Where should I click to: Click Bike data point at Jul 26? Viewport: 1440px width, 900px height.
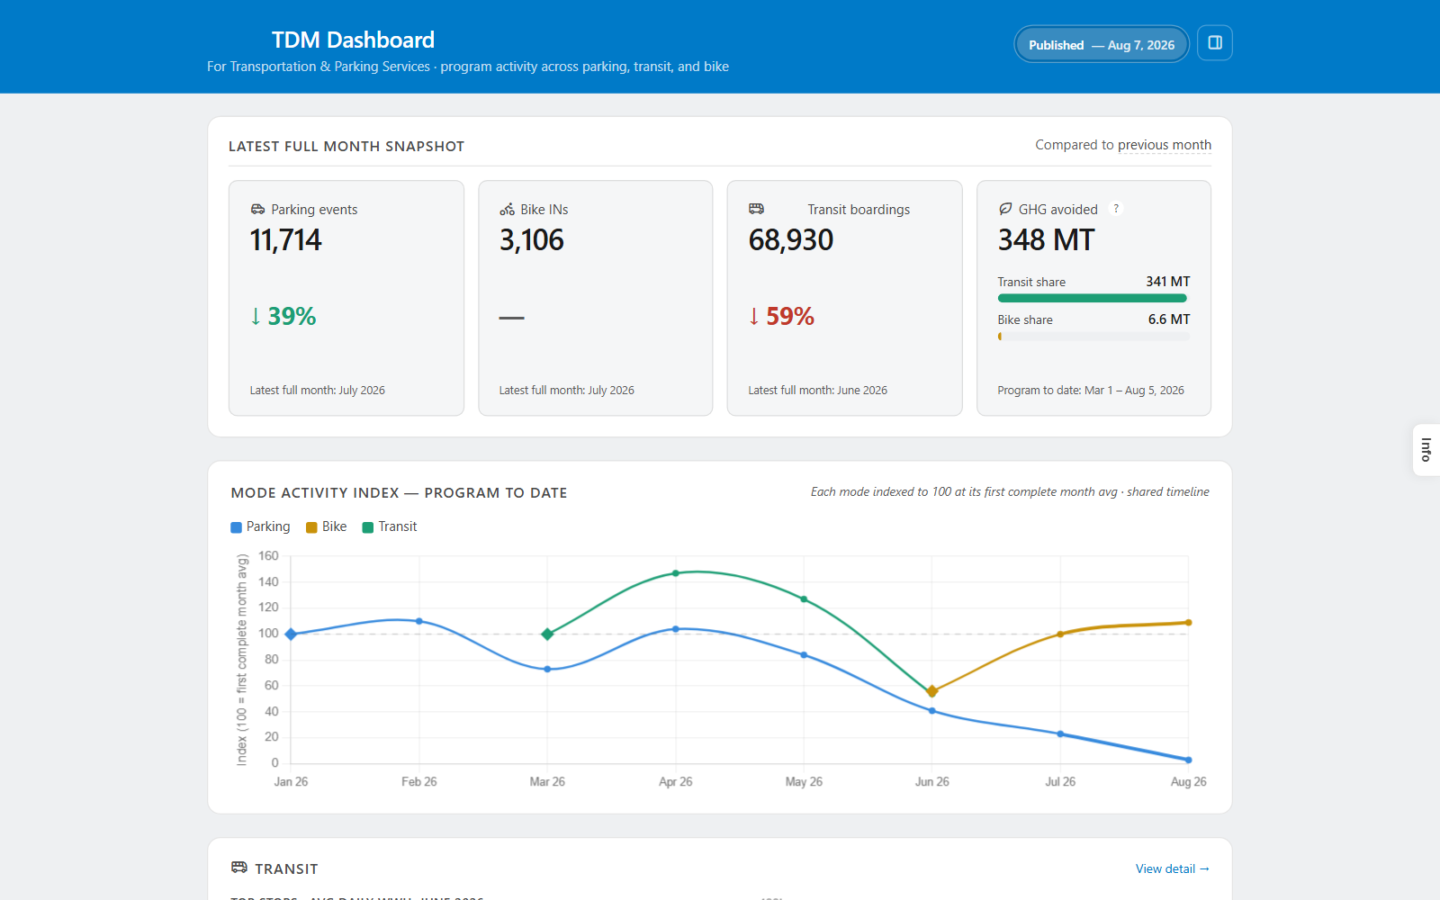[1060, 634]
